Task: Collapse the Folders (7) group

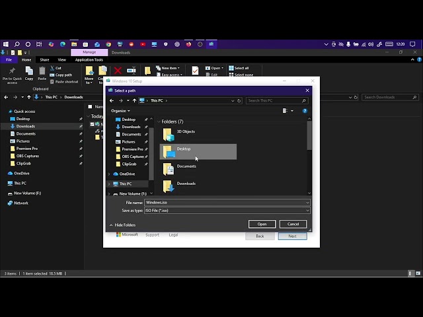Action: coord(159,122)
